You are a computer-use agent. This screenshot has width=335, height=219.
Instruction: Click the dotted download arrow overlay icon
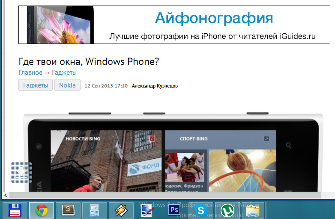(21, 172)
